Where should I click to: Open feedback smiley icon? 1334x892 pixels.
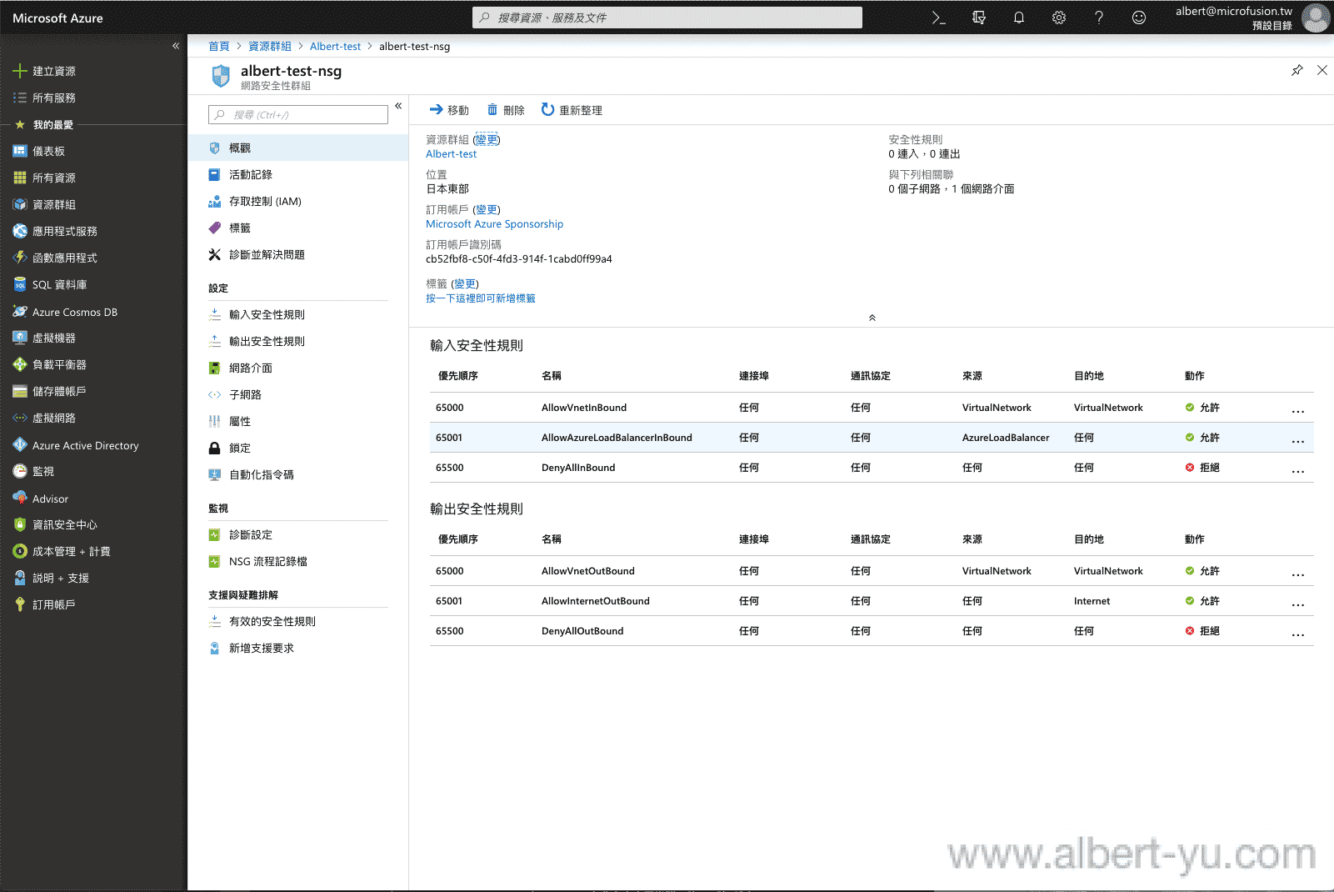(x=1139, y=18)
